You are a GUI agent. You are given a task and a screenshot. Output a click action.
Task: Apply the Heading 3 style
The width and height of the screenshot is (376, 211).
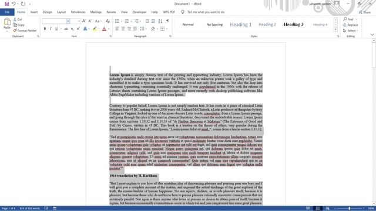click(294, 25)
